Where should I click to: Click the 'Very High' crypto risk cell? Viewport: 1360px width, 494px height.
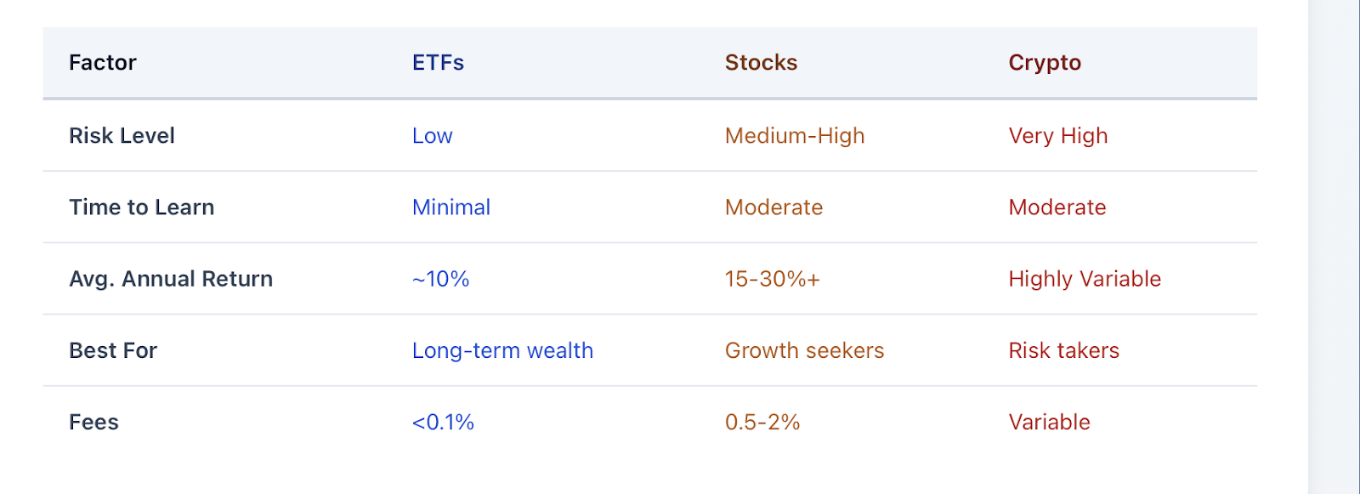pyautogui.click(x=1058, y=136)
